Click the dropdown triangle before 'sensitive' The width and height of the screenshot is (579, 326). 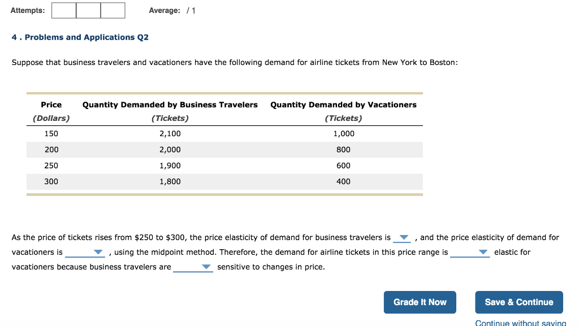206,267
